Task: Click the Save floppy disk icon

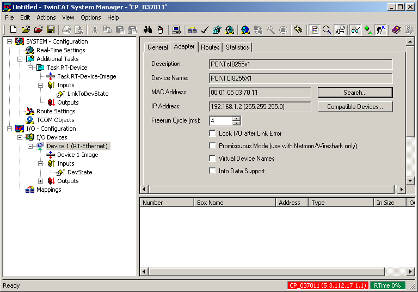Action: pos(51,29)
